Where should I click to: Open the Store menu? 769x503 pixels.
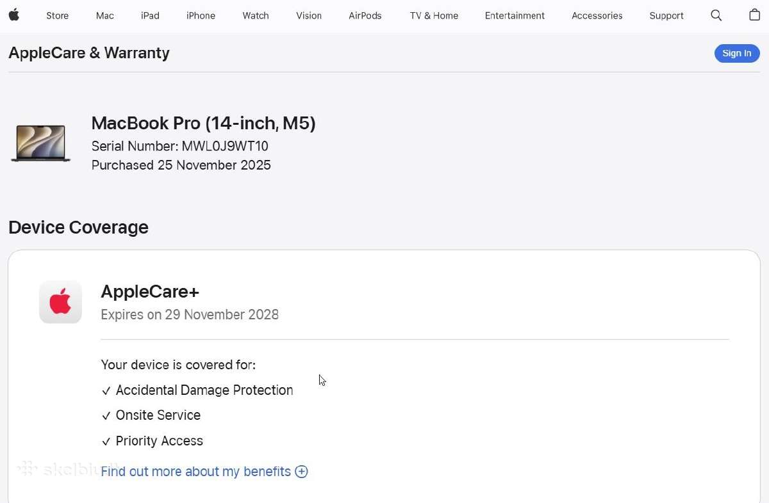tap(57, 15)
